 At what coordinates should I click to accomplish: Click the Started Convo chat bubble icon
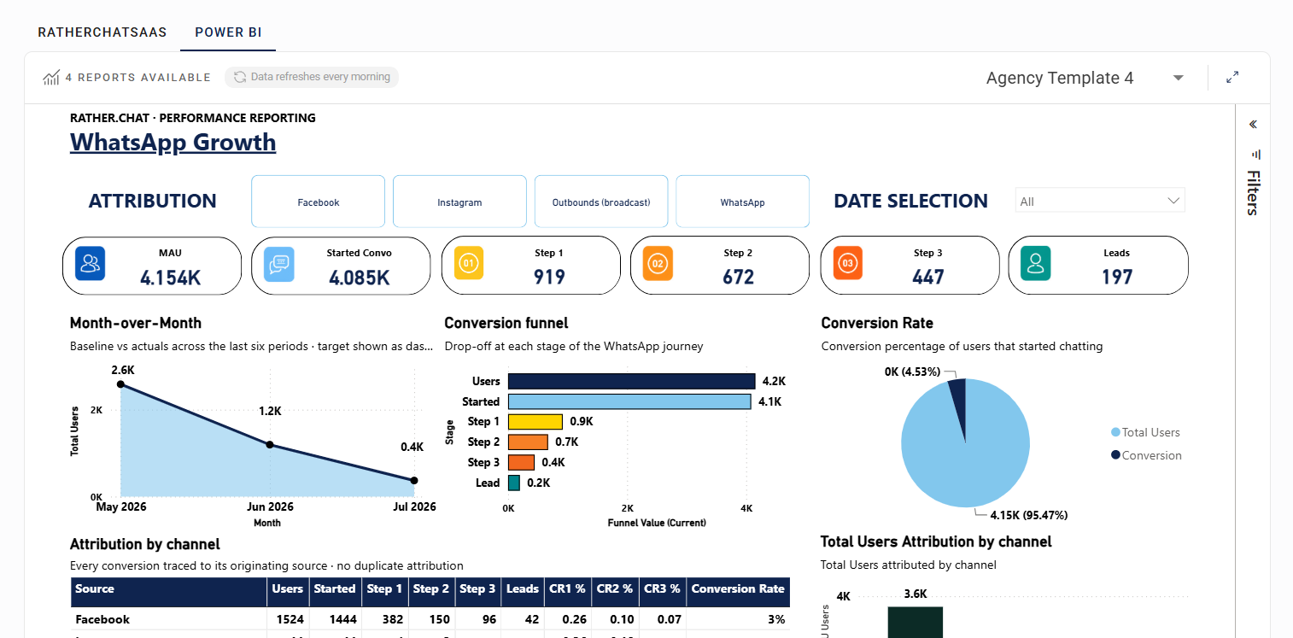[279, 264]
